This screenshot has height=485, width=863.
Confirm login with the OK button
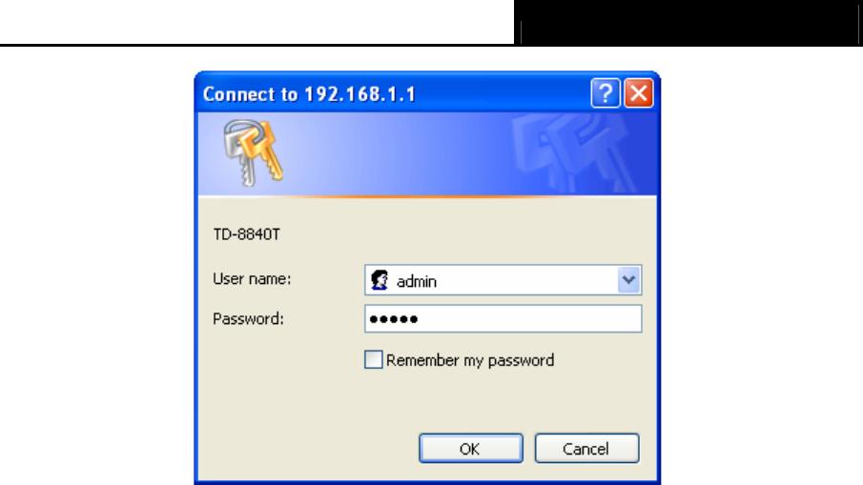[x=470, y=448]
